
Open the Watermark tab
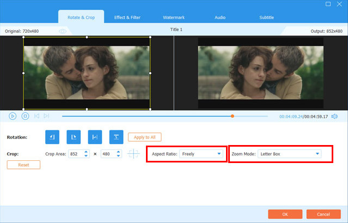click(x=174, y=17)
